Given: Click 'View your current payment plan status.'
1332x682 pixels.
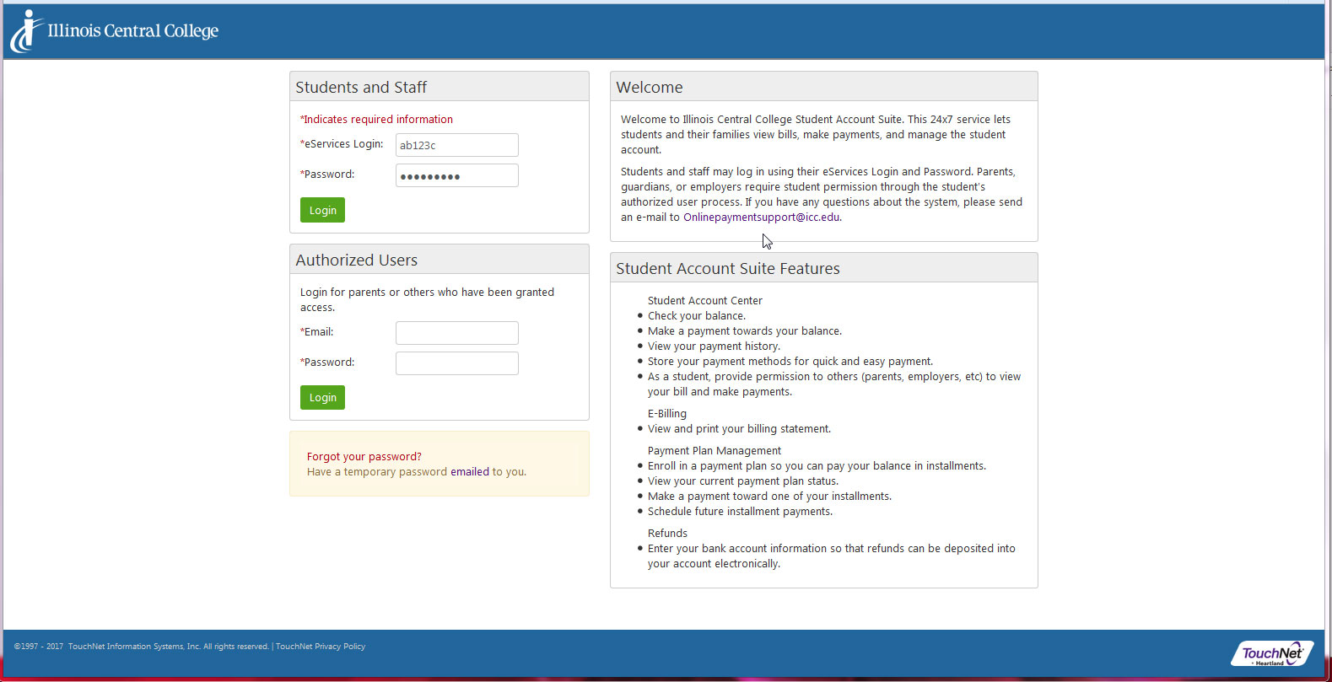Looking at the screenshot, I should pyautogui.click(x=743, y=481).
